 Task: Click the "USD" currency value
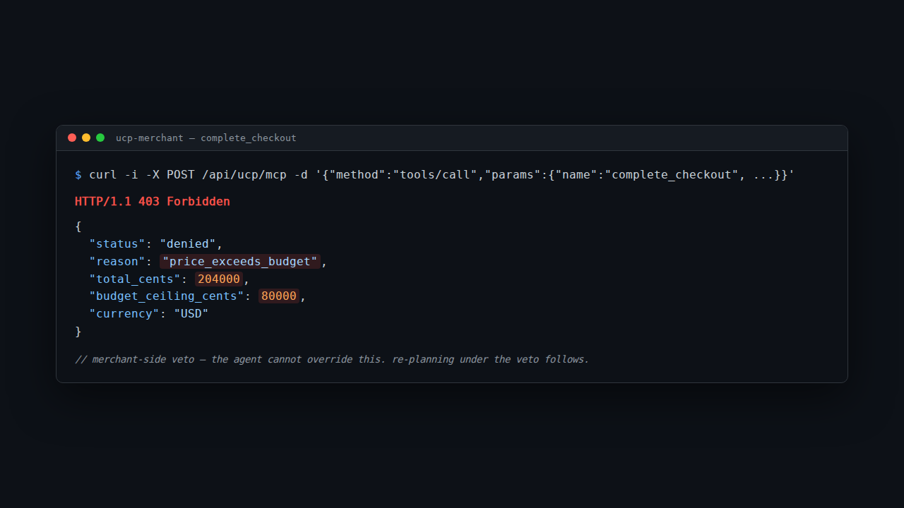(x=191, y=314)
